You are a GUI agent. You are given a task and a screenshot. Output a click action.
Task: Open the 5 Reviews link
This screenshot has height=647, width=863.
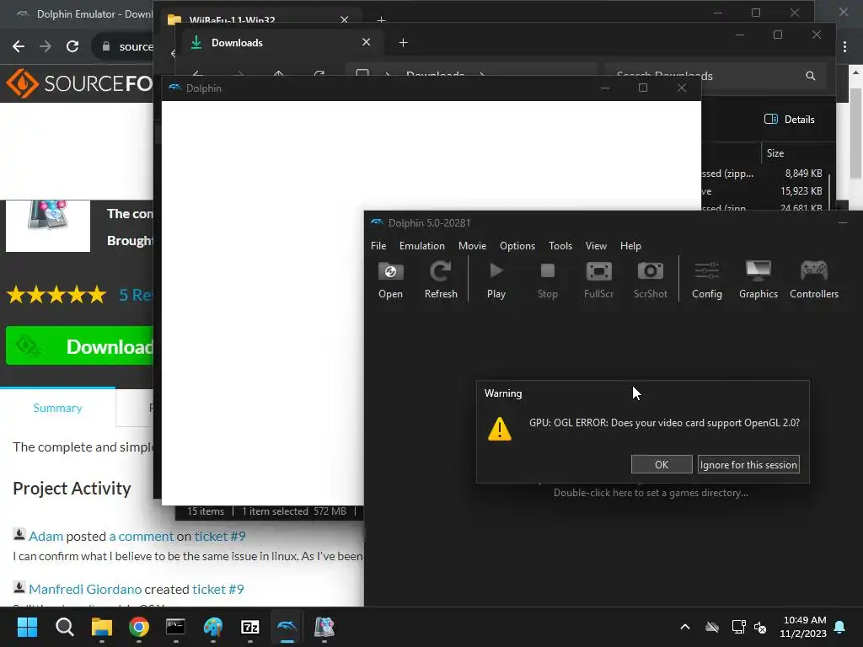[136, 295]
